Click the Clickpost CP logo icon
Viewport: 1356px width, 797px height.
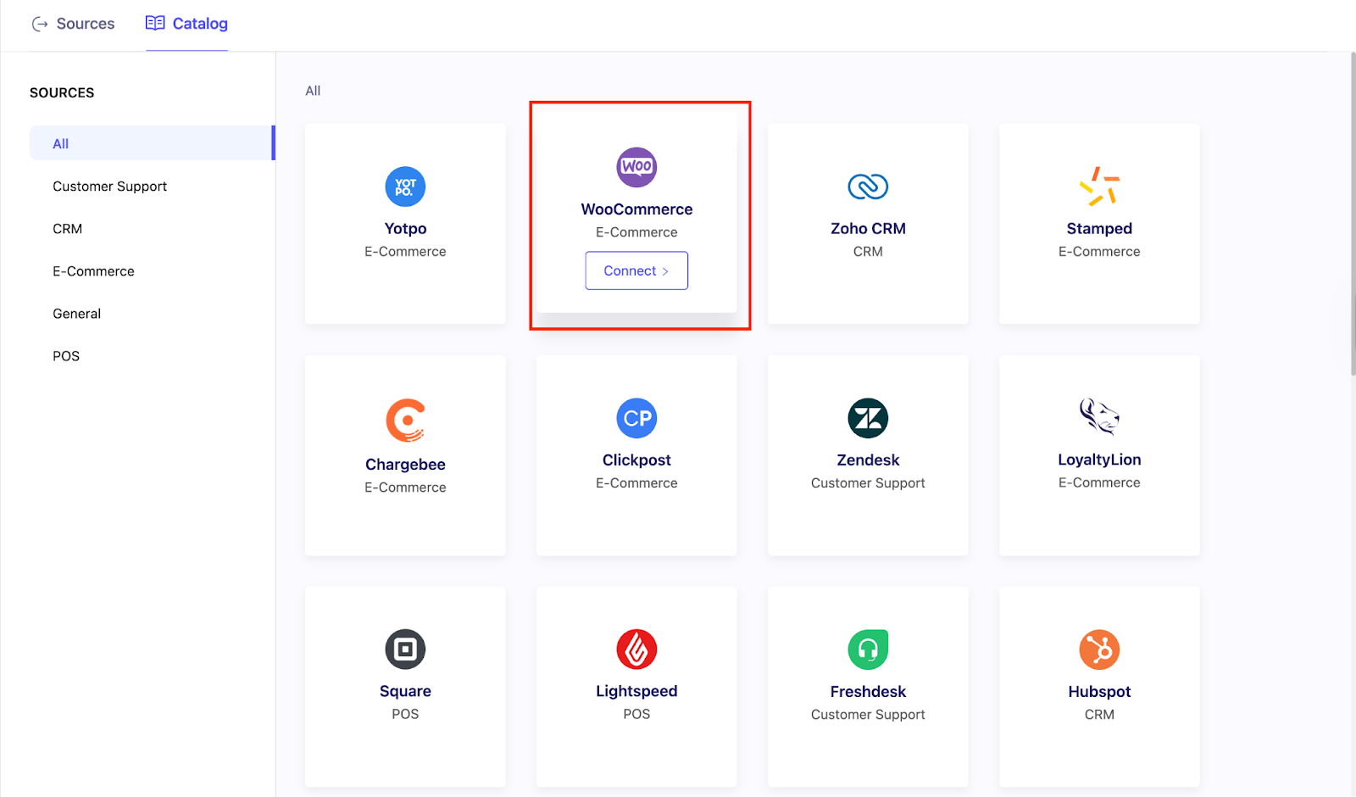(636, 418)
